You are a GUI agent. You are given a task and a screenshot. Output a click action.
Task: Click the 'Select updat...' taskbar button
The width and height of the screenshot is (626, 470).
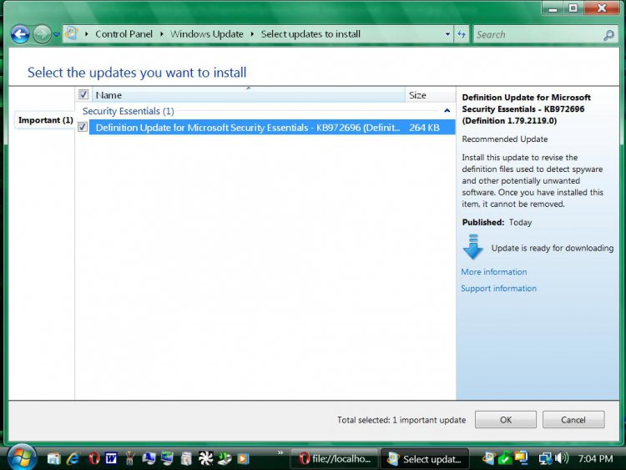coord(424,459)
